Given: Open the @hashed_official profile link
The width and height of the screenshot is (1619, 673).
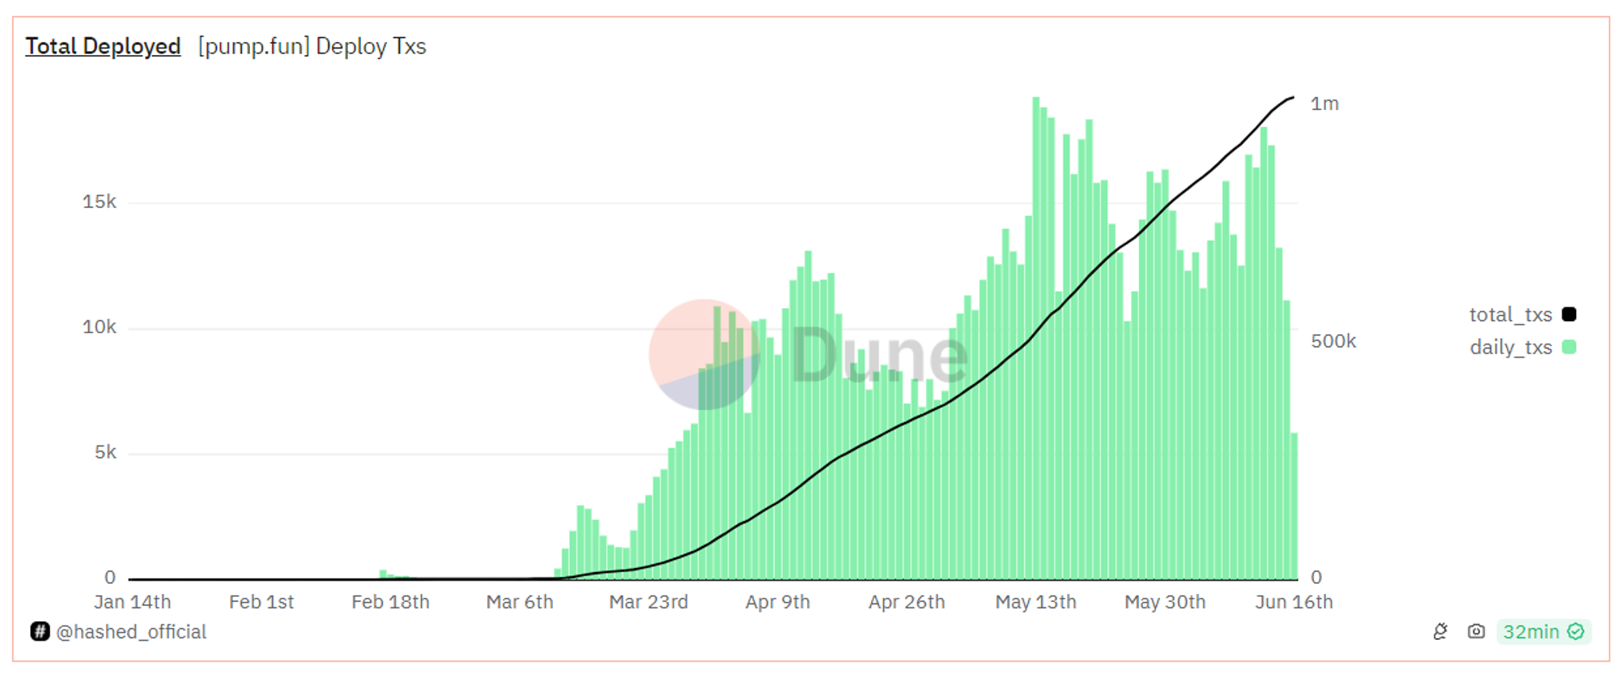Looking at the screenshot, I should click(x=131, y=632).
